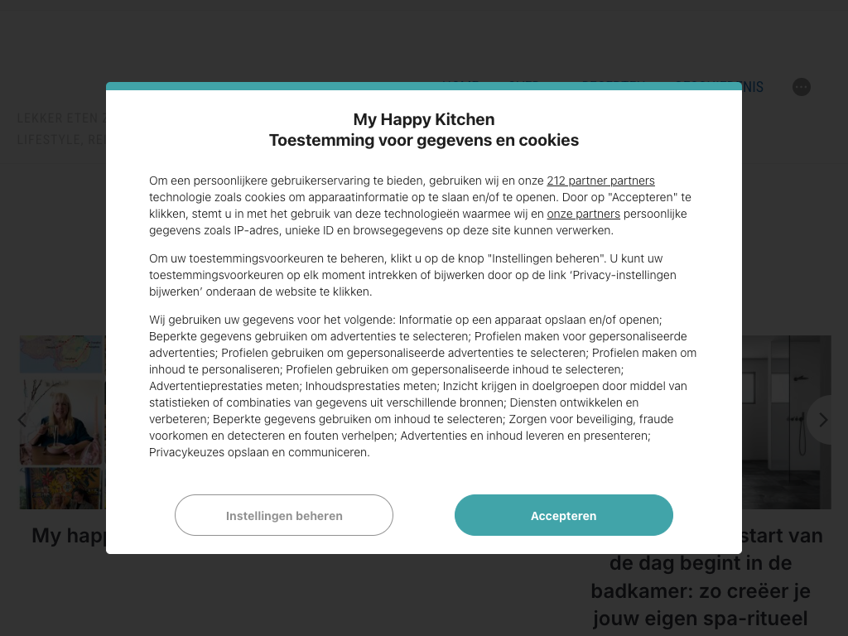Click the 'Wij gebruiken uw gegevens' purposes paragraph

click(422, 386)
